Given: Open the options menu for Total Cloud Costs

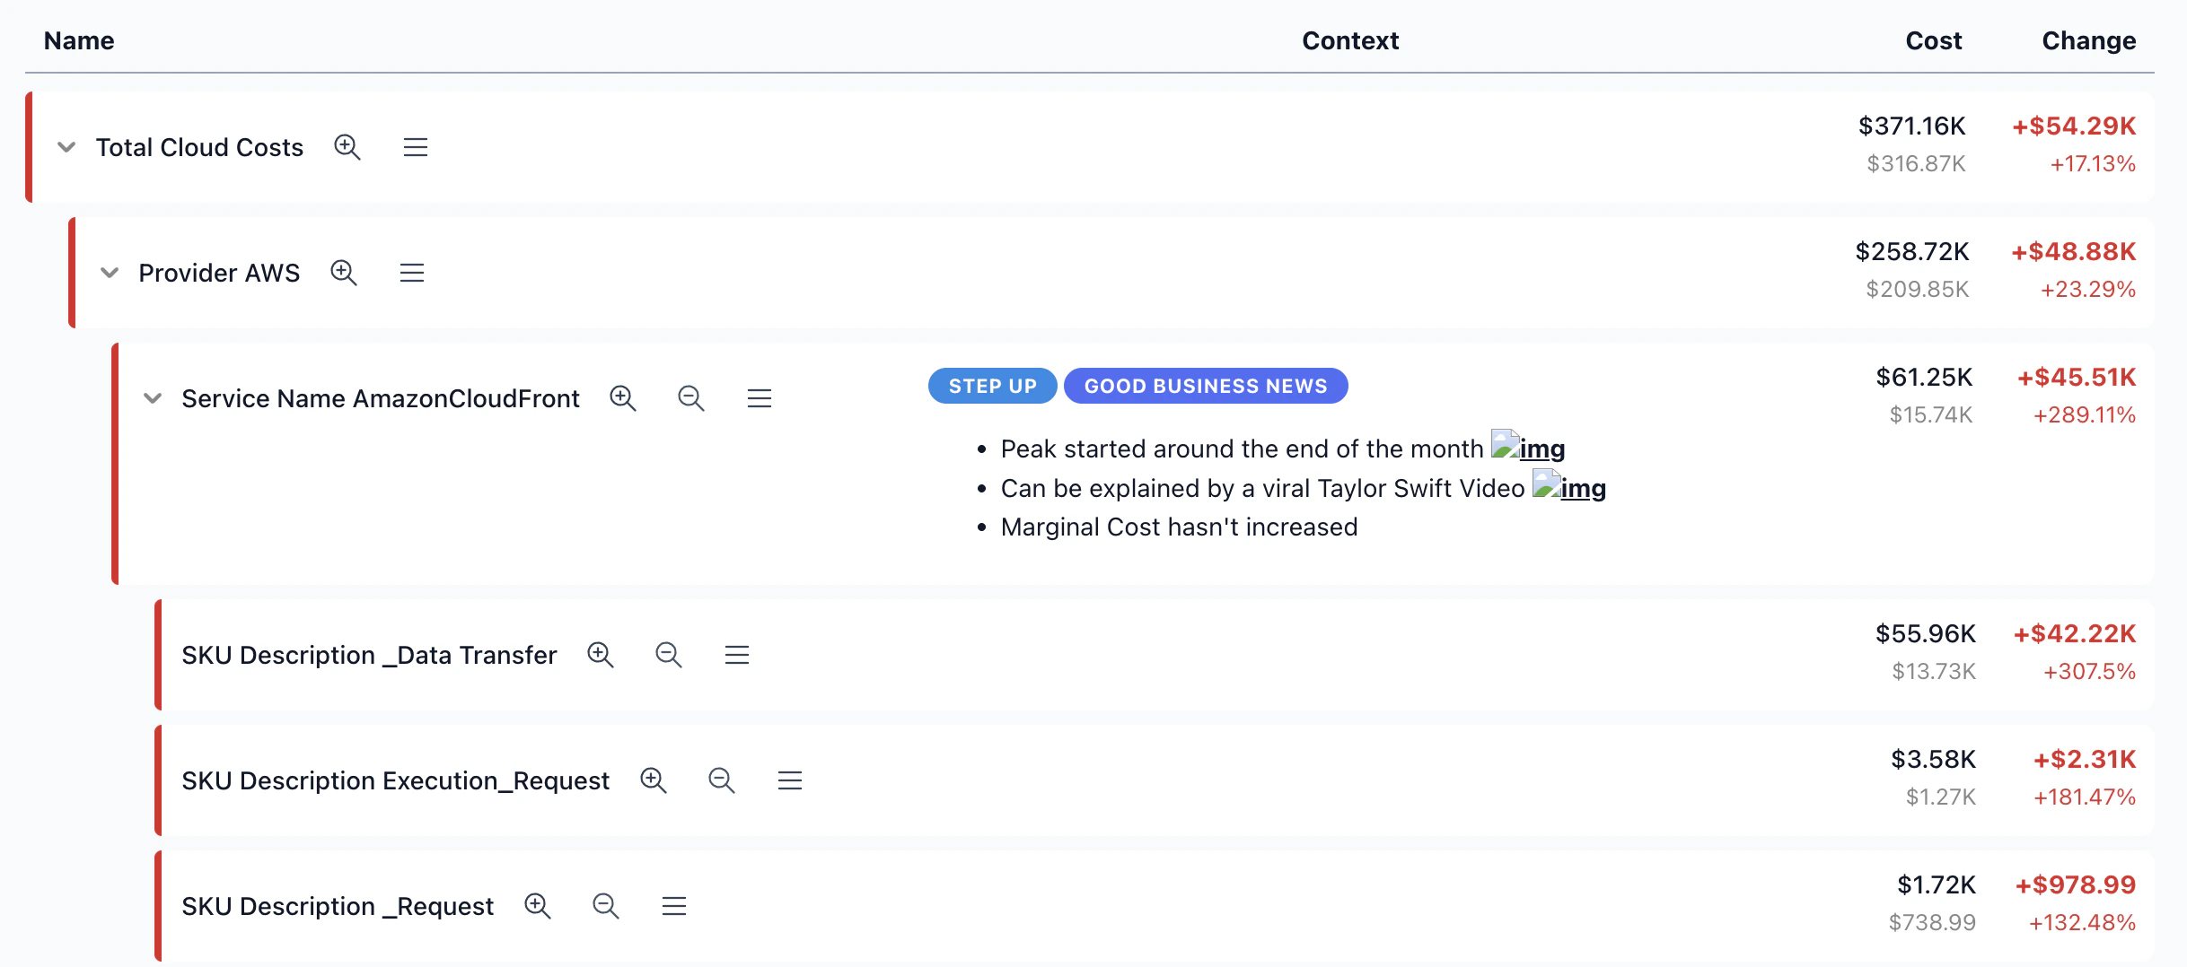Looking at the screenshot, I should click(x=416, y=146).
